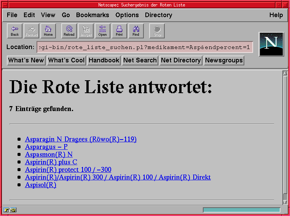Open the Directory menu
Image resolution: width=290 pixels, height=216 pixels.
point(158,15)
